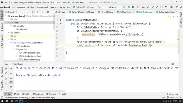Start debugging with the bug icon
This screenshot has width=183, height=103.
click(128, 7)
